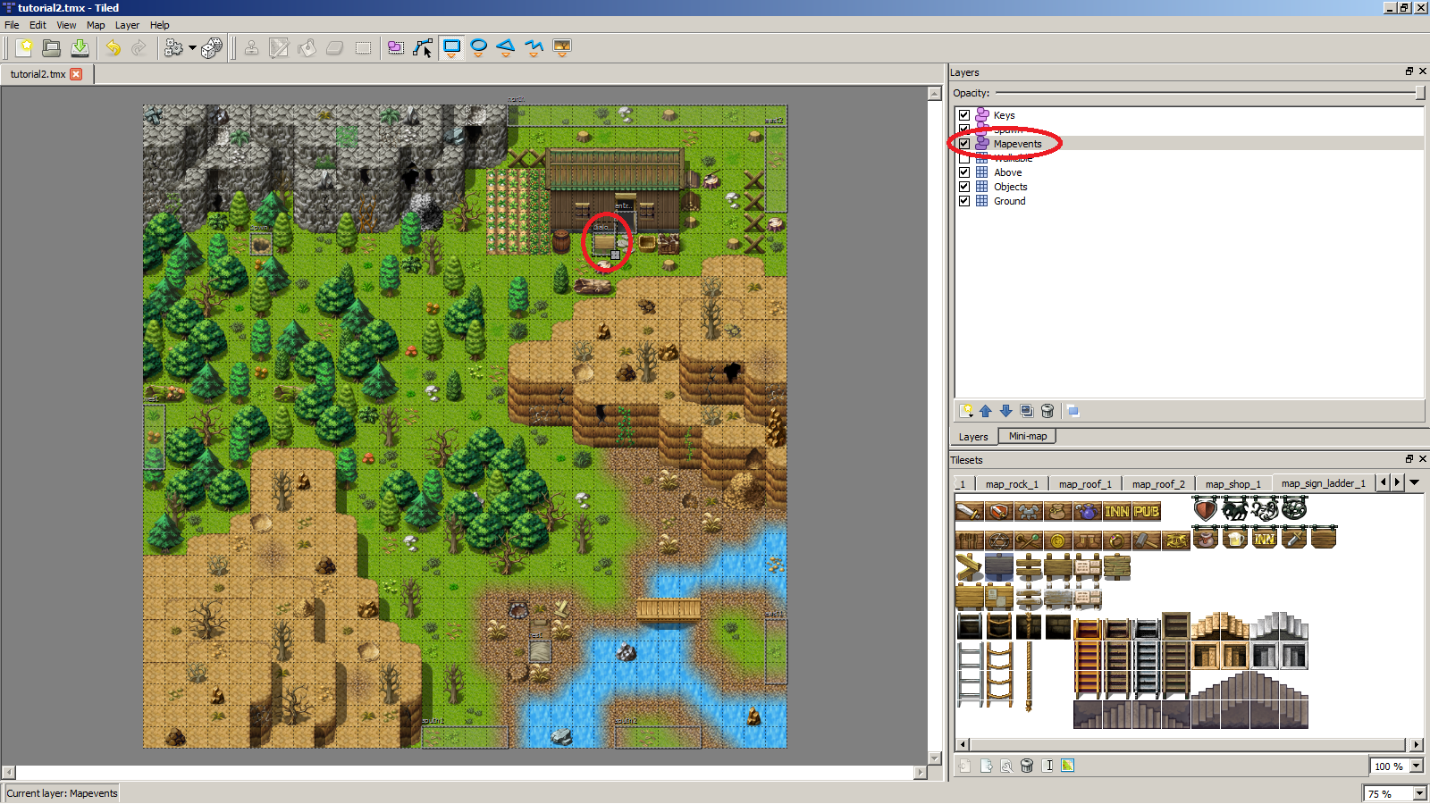This screenshot has width=1430, height=804.
Task: Activate the Insert Polyline tool
Action: click(x=534, y=47)
